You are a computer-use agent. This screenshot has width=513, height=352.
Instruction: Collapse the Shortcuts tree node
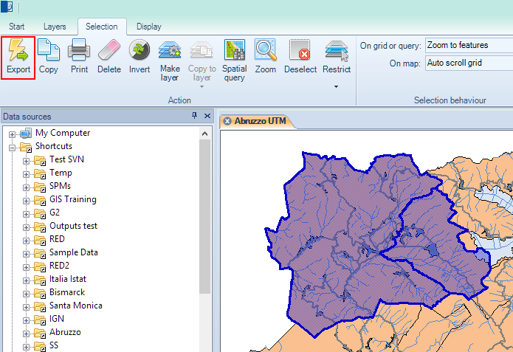point(13,147)
